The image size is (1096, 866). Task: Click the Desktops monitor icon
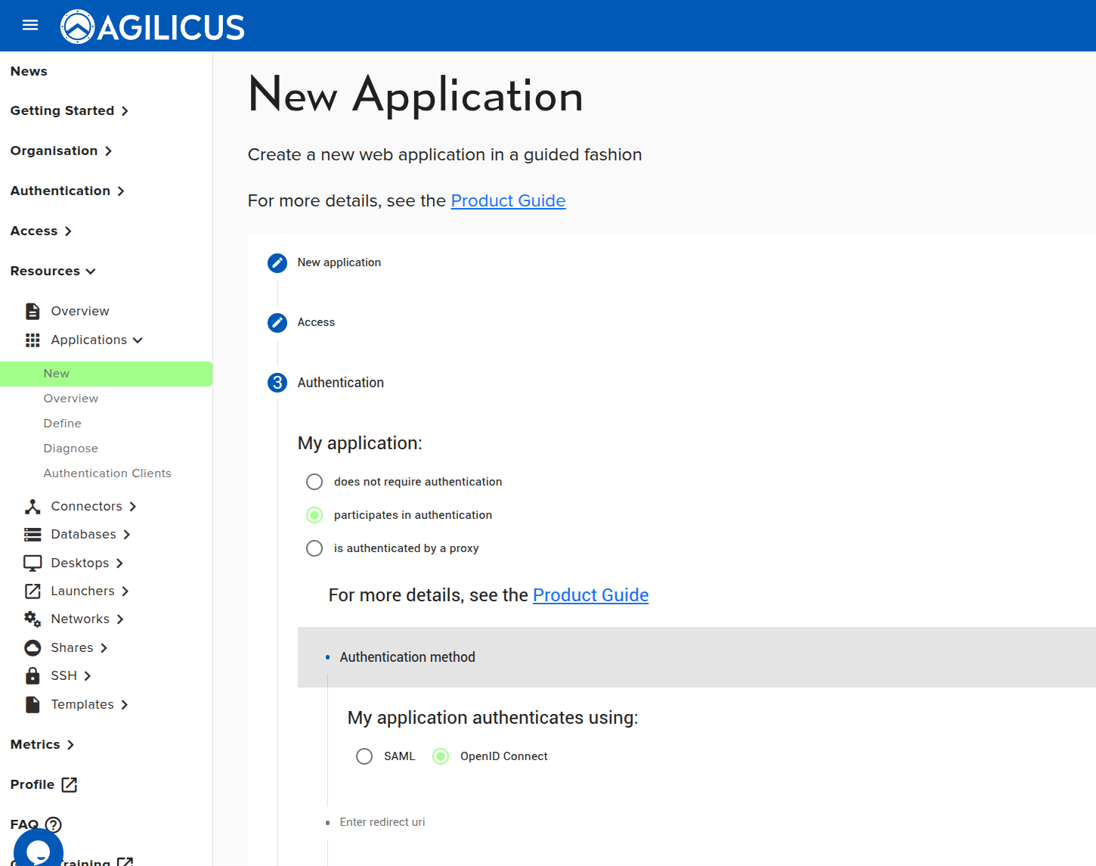(x=33, y=563)
